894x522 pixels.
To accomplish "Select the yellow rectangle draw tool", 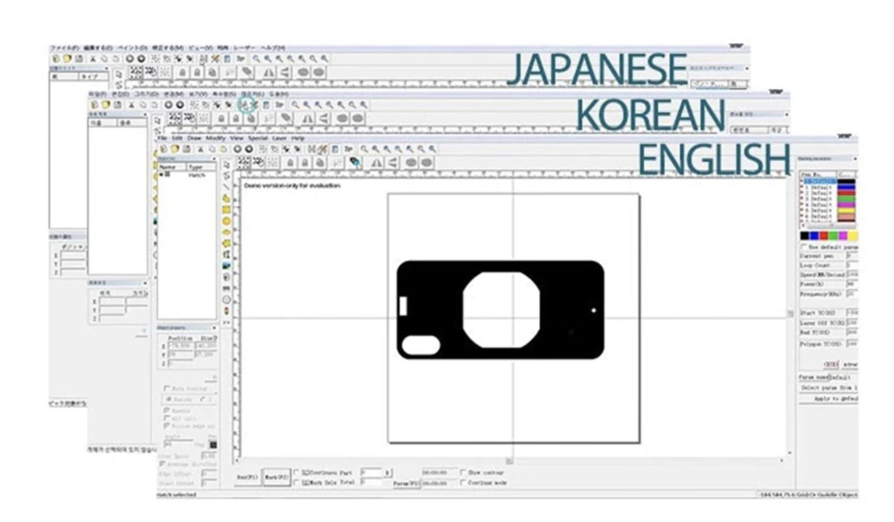I will click(227, 209).
